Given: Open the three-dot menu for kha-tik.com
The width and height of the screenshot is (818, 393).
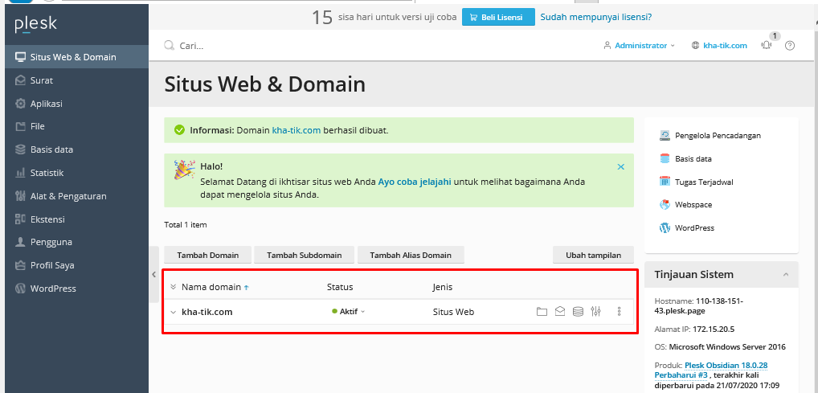Looking at the screenshot, I should 620,312.
